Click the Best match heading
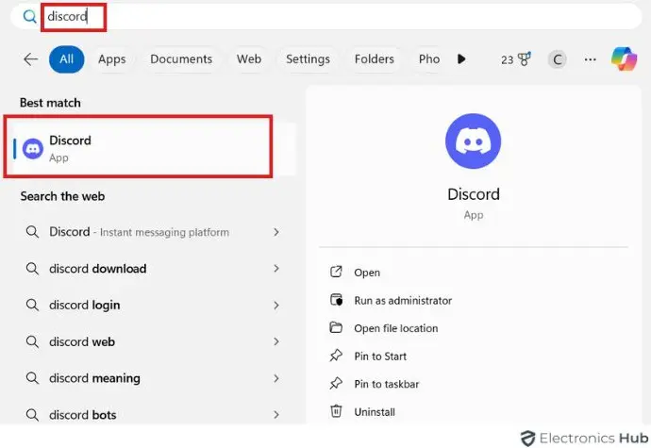 point(50,103)
